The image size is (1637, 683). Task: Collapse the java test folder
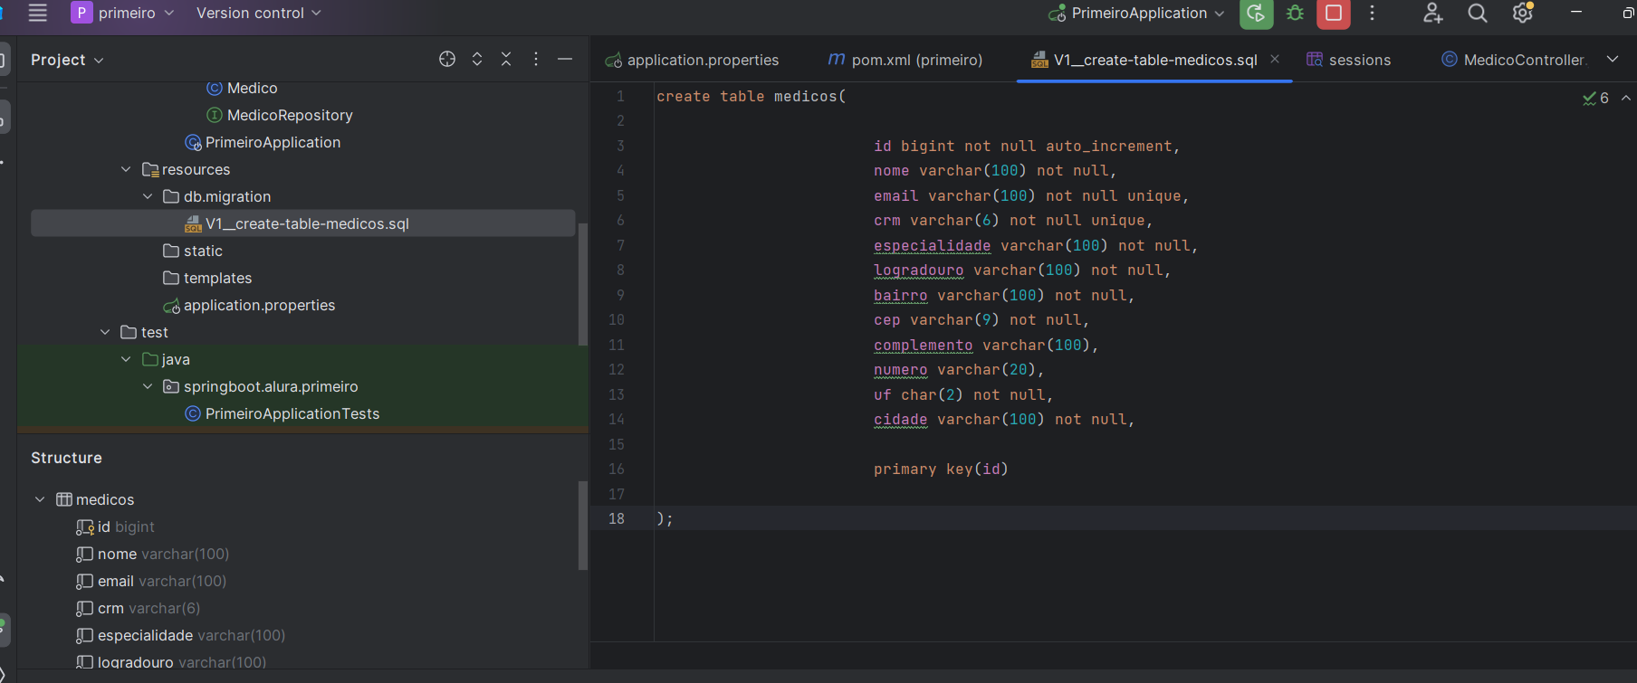click(x=126, y=359)
